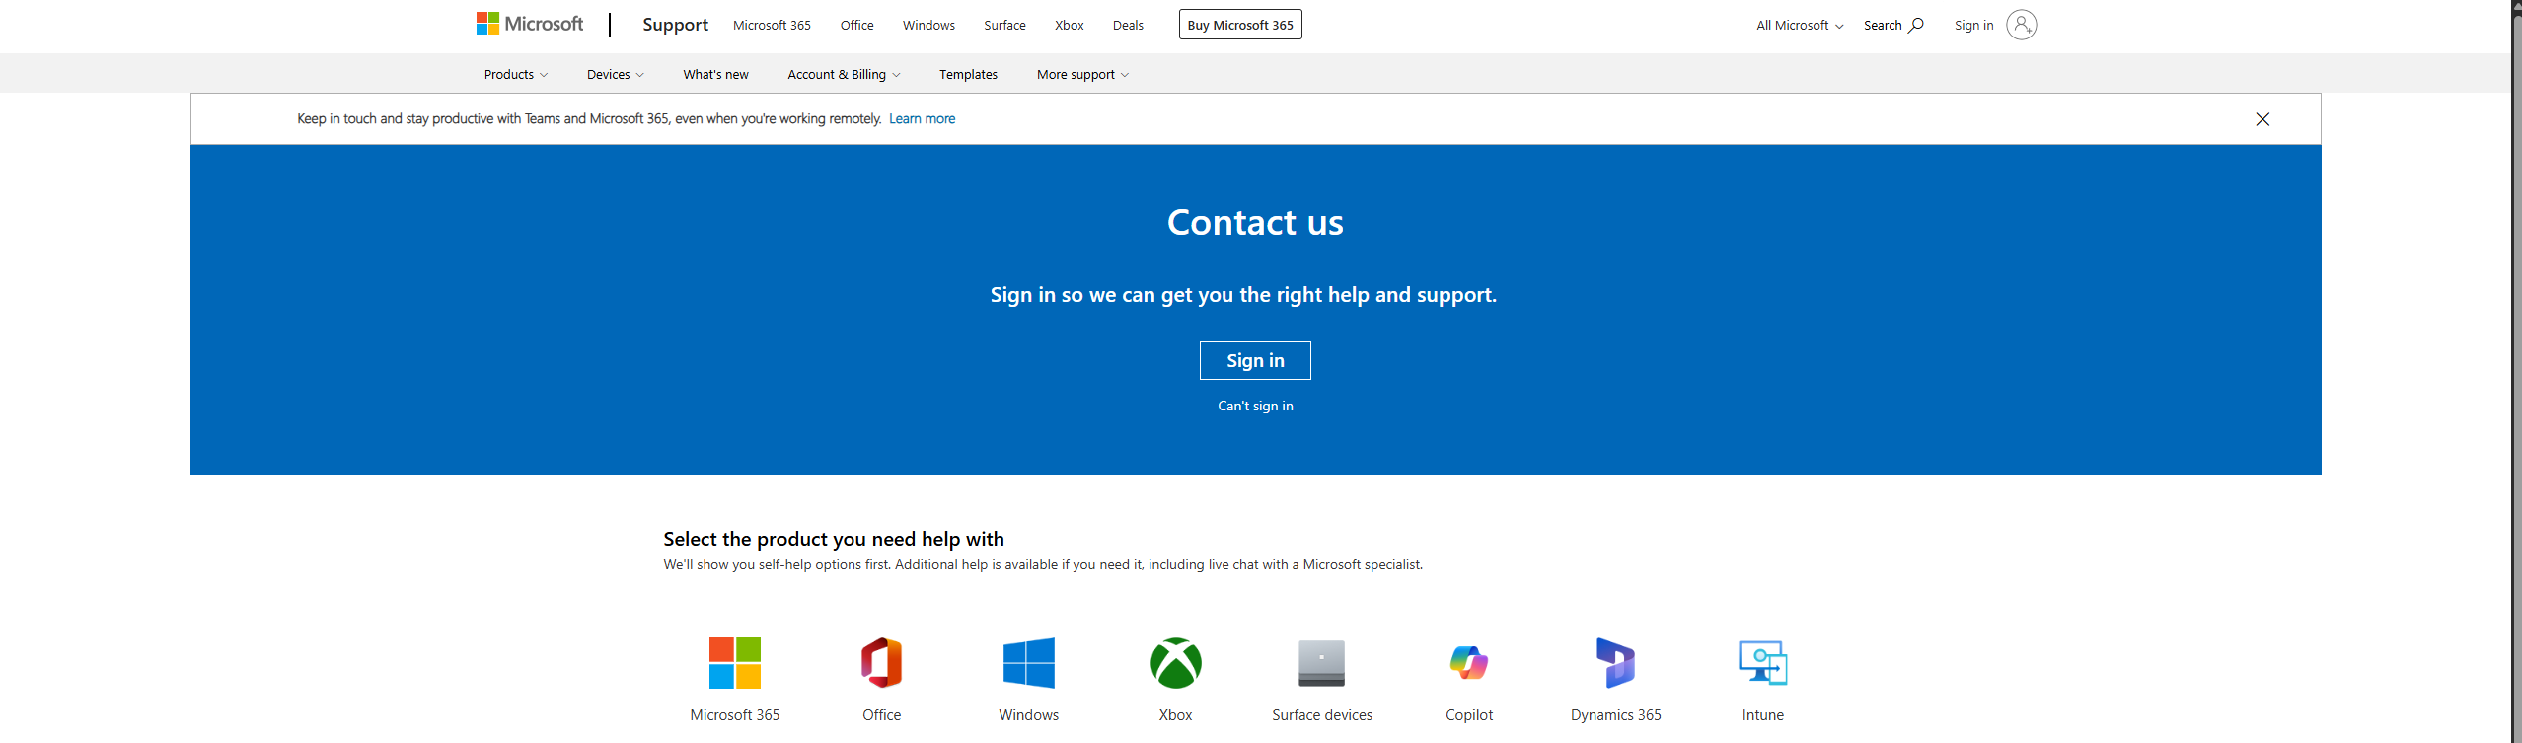Viewport: 2522px width, 743px height.
Task: Click the Support header link
Action: 675,25
